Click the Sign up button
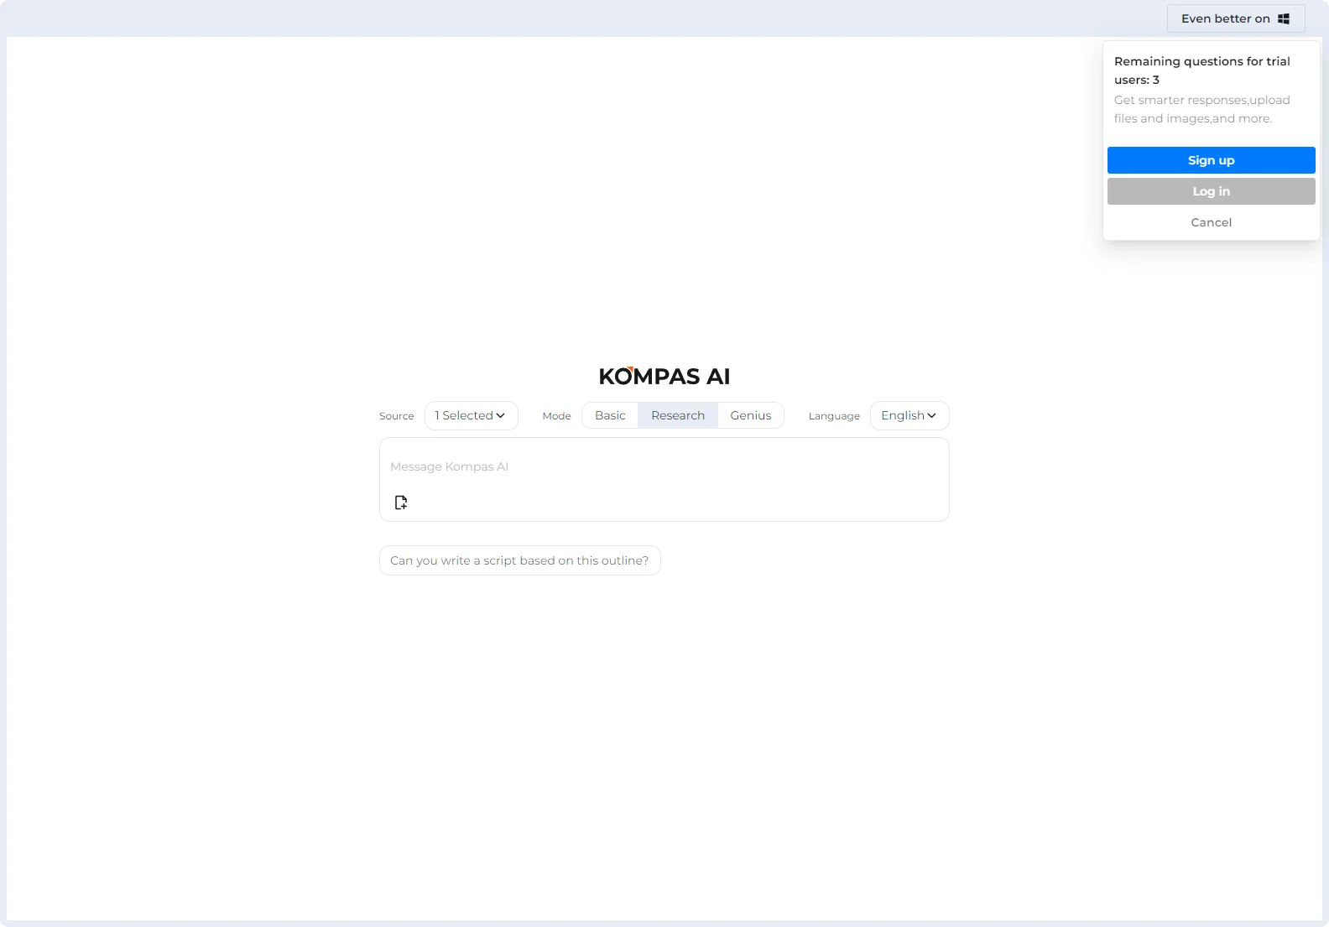The width and height of the screenshot is (1329, 927). pyautogui.click(x=1211, y=160)
